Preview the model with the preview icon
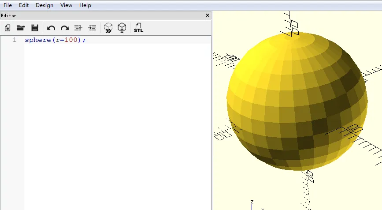Viewport: 382px width, 210px height. click(x=108, y=28)
